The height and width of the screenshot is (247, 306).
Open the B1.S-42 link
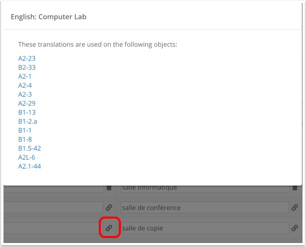[29, 148]
